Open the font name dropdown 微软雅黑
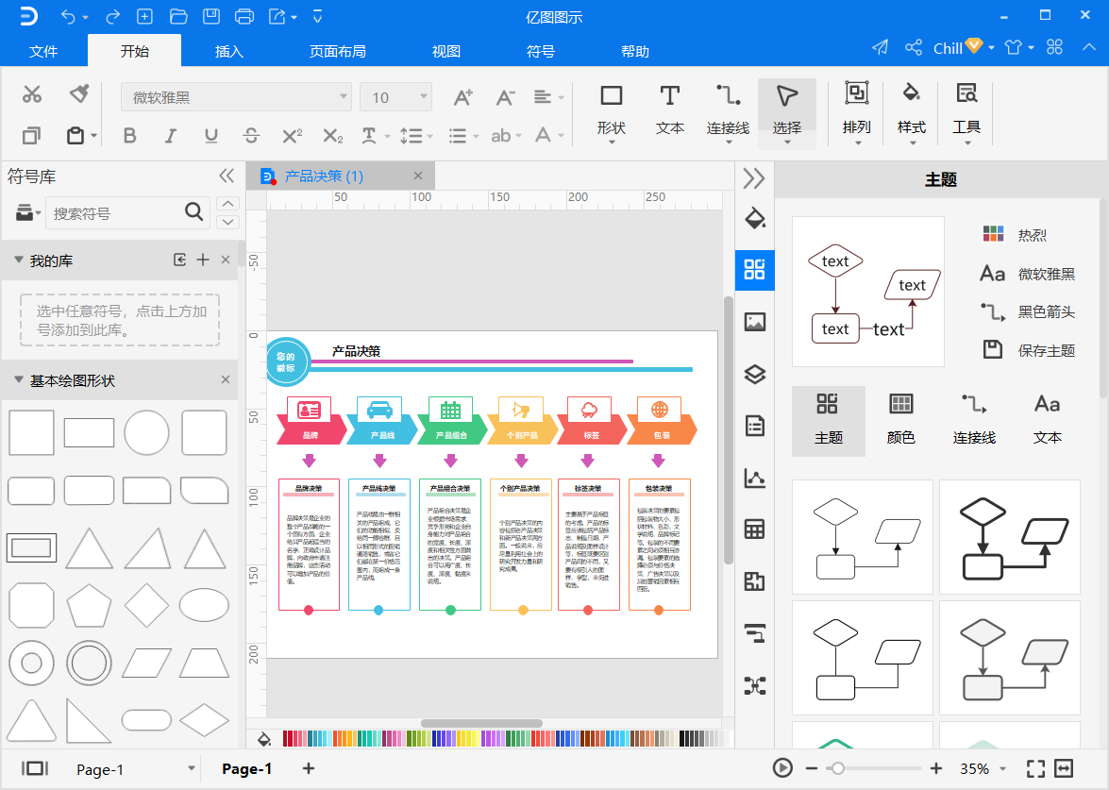The image size is (1109, 790). [236, 97]
